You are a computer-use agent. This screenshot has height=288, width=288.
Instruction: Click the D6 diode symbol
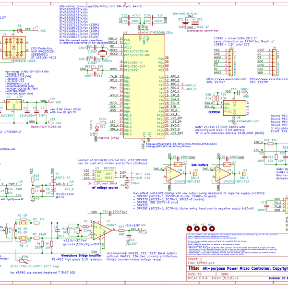click(x=20, y=31)
